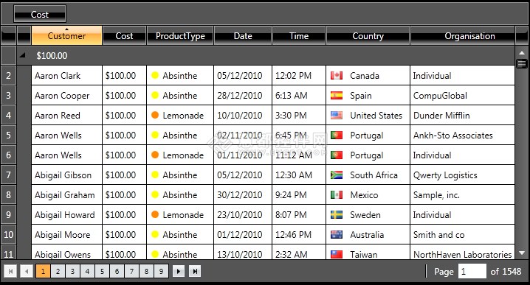
Task: Sort by the Cost column header
Action: (125, 35)
